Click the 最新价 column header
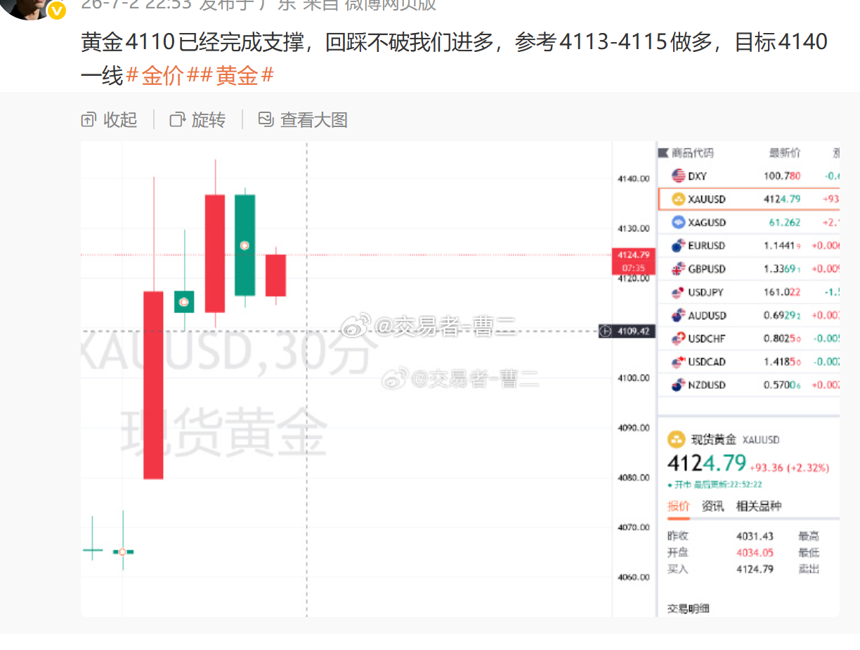The width and height of the screenshot is (860, 650). tap(784, 153)
